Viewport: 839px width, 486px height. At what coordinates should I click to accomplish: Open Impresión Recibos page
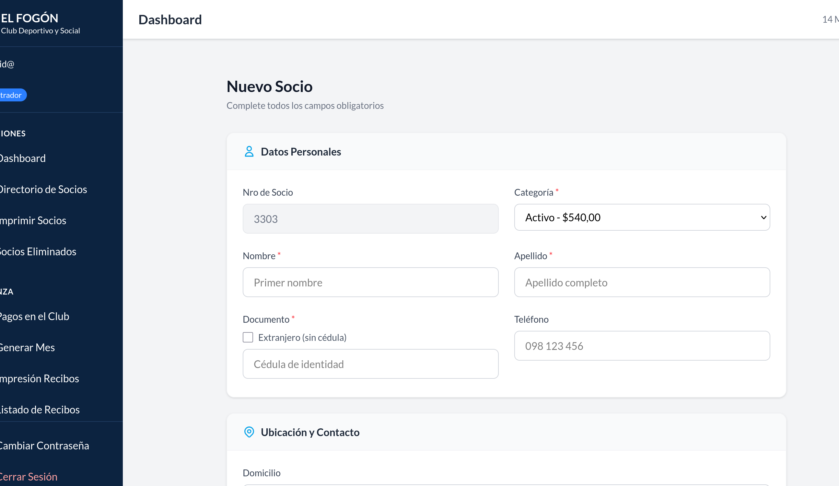click(39, 378)
